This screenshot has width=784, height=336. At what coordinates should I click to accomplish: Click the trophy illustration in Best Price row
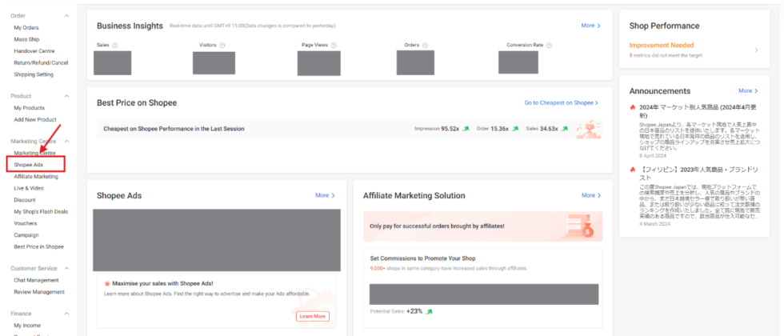pos(588,129)
